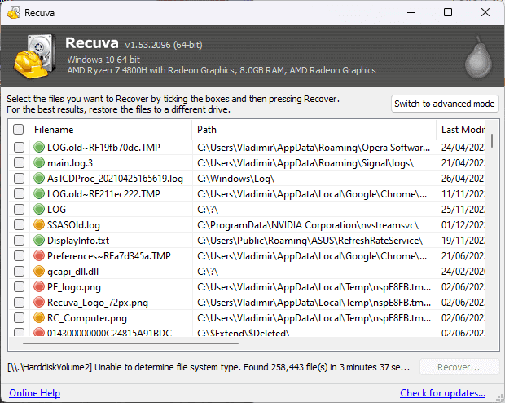Tick checkbox for gcapi_dll.dll
This screenshot has height=403, width=505.
19,271
